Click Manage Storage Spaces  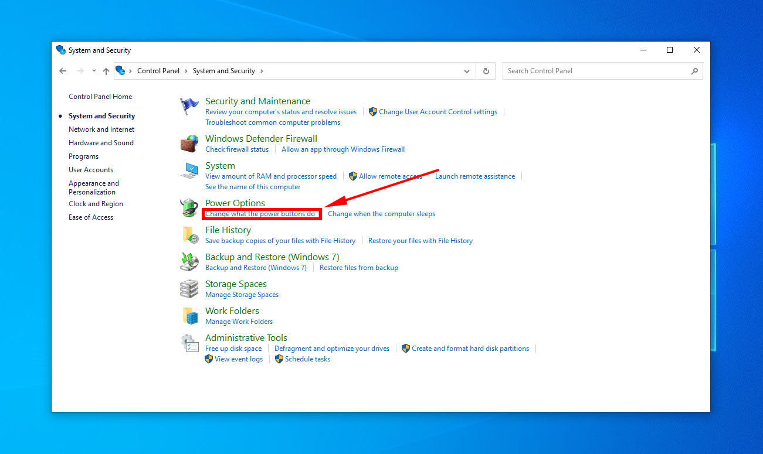point(242,295)
